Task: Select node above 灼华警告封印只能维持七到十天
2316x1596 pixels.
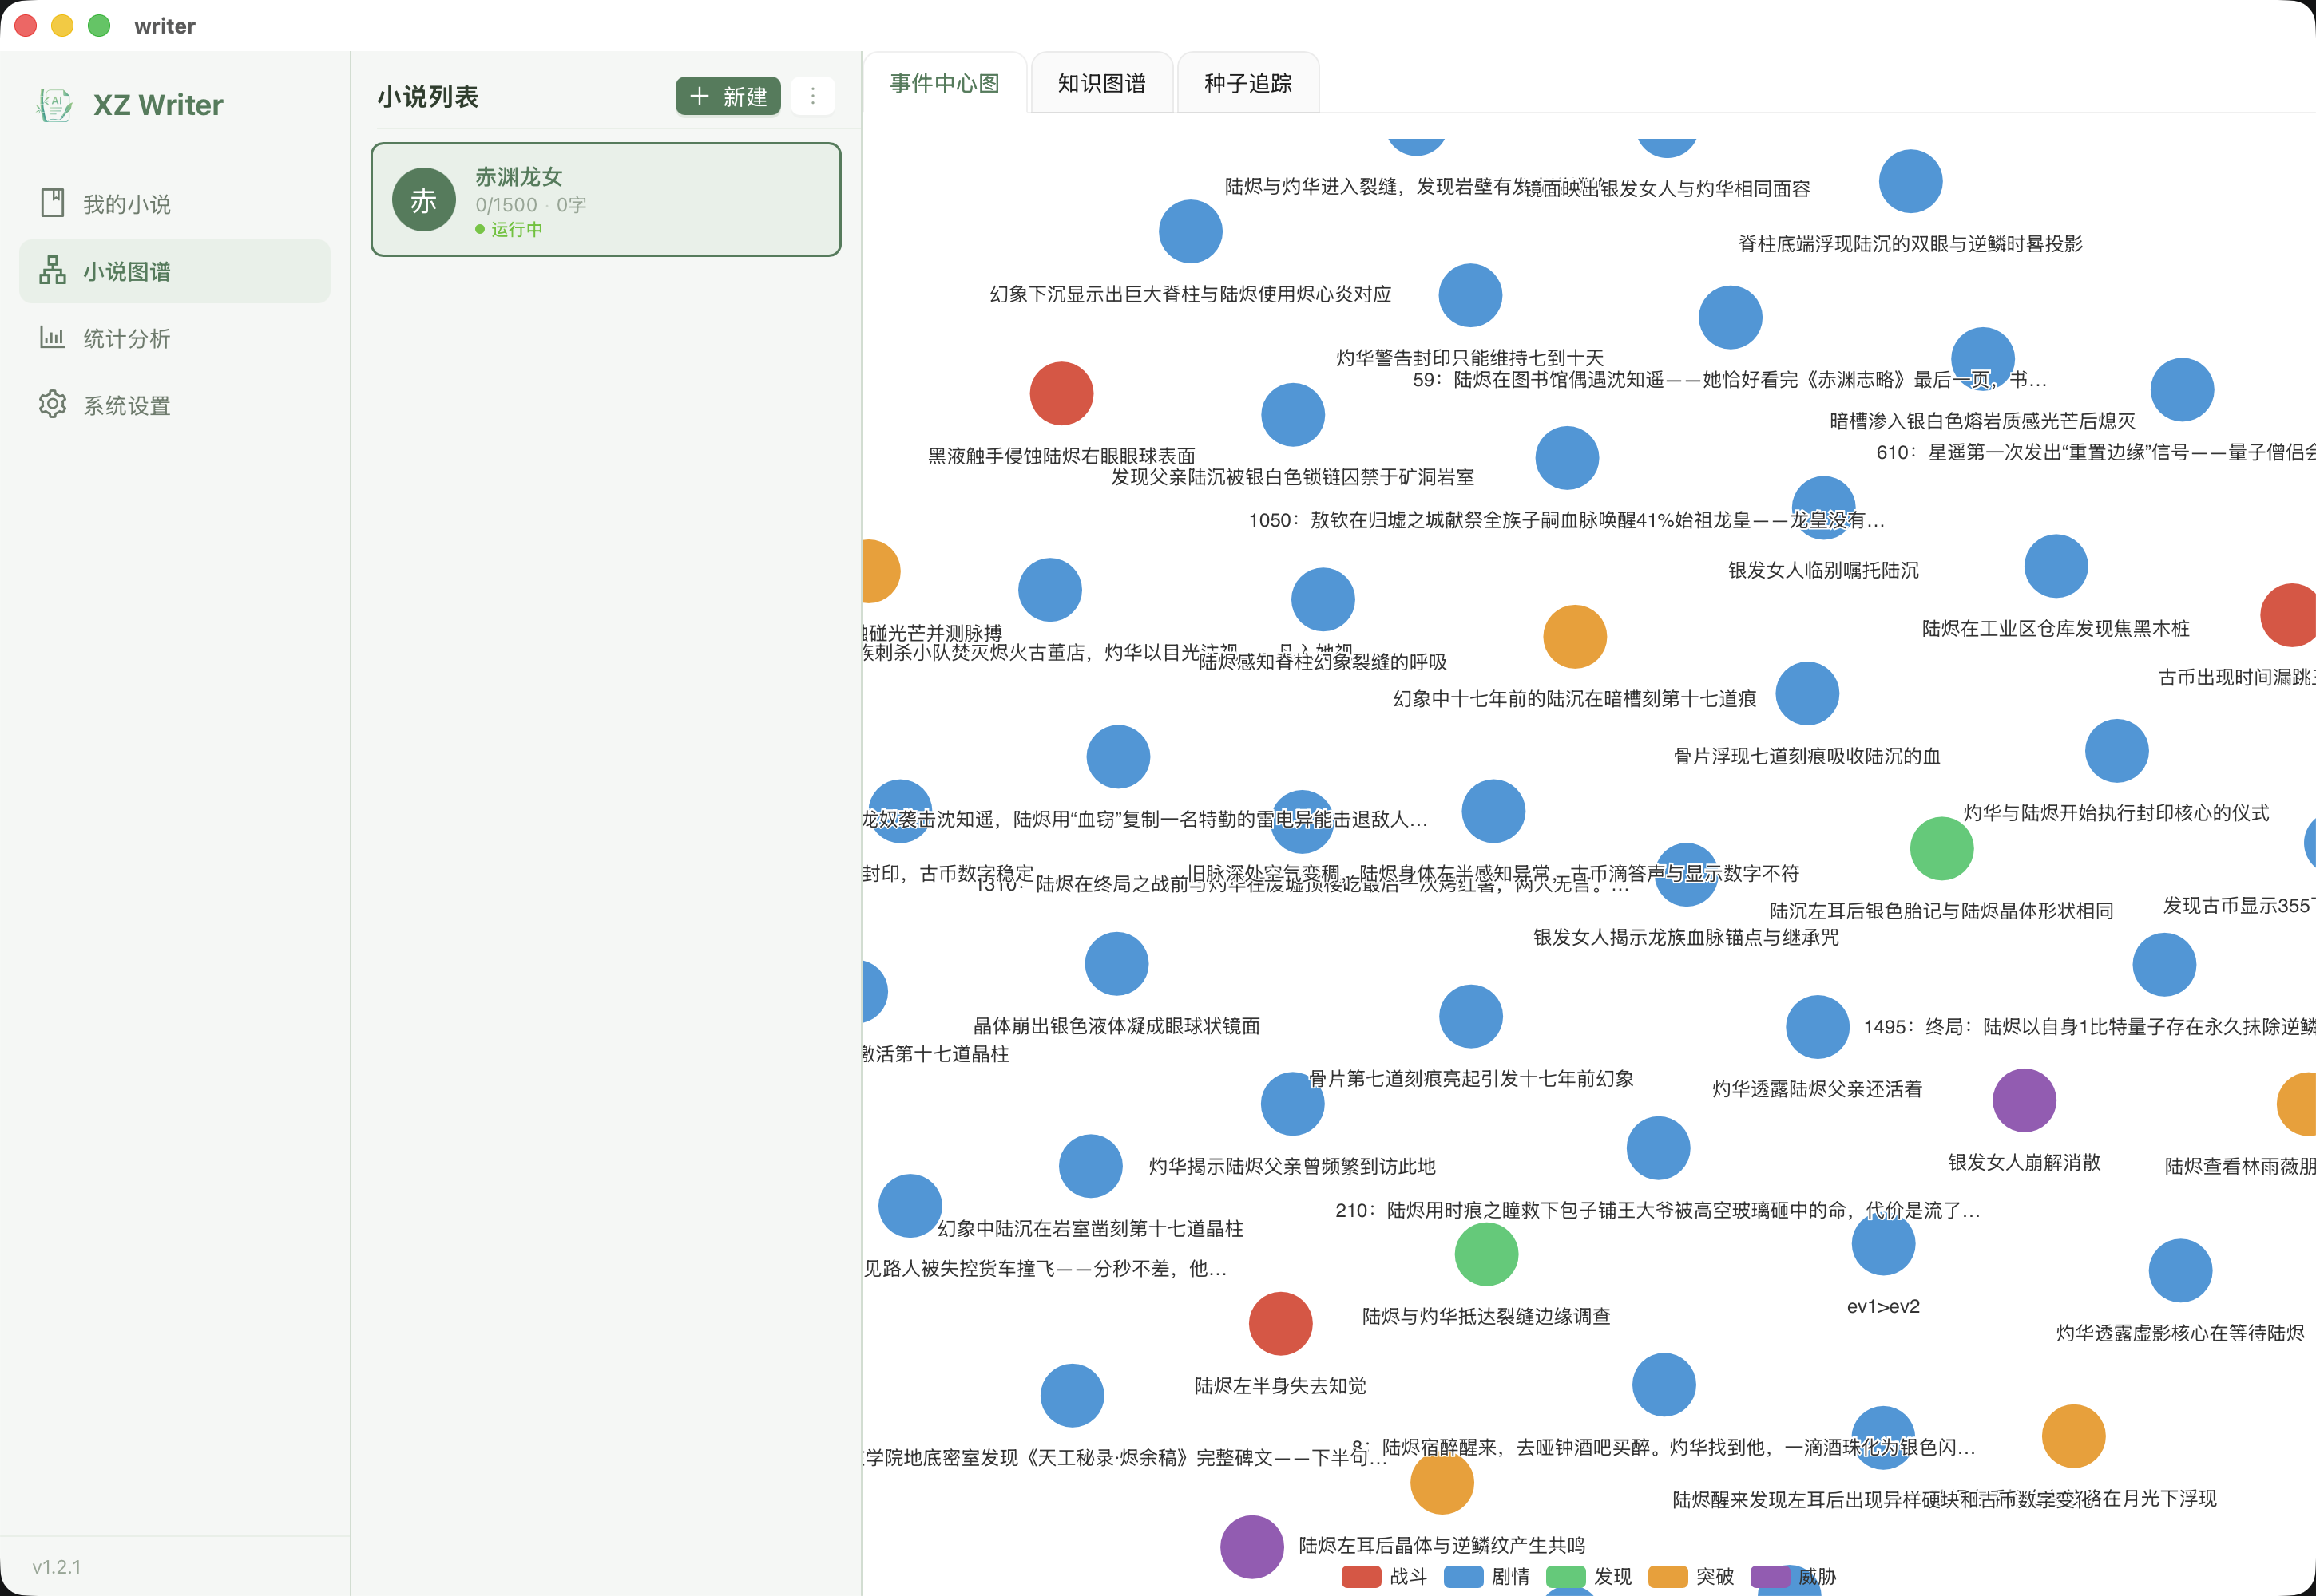Action: (x=1469, y=295)
